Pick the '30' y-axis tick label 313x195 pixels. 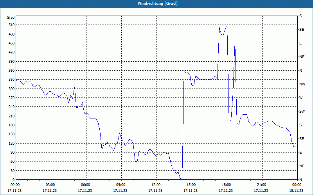click(x=13, y=170)
